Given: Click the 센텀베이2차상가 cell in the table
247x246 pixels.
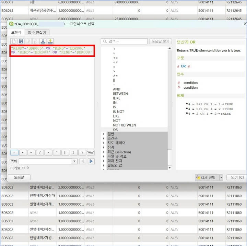Looking at the screenshot, I should point(43,196).
